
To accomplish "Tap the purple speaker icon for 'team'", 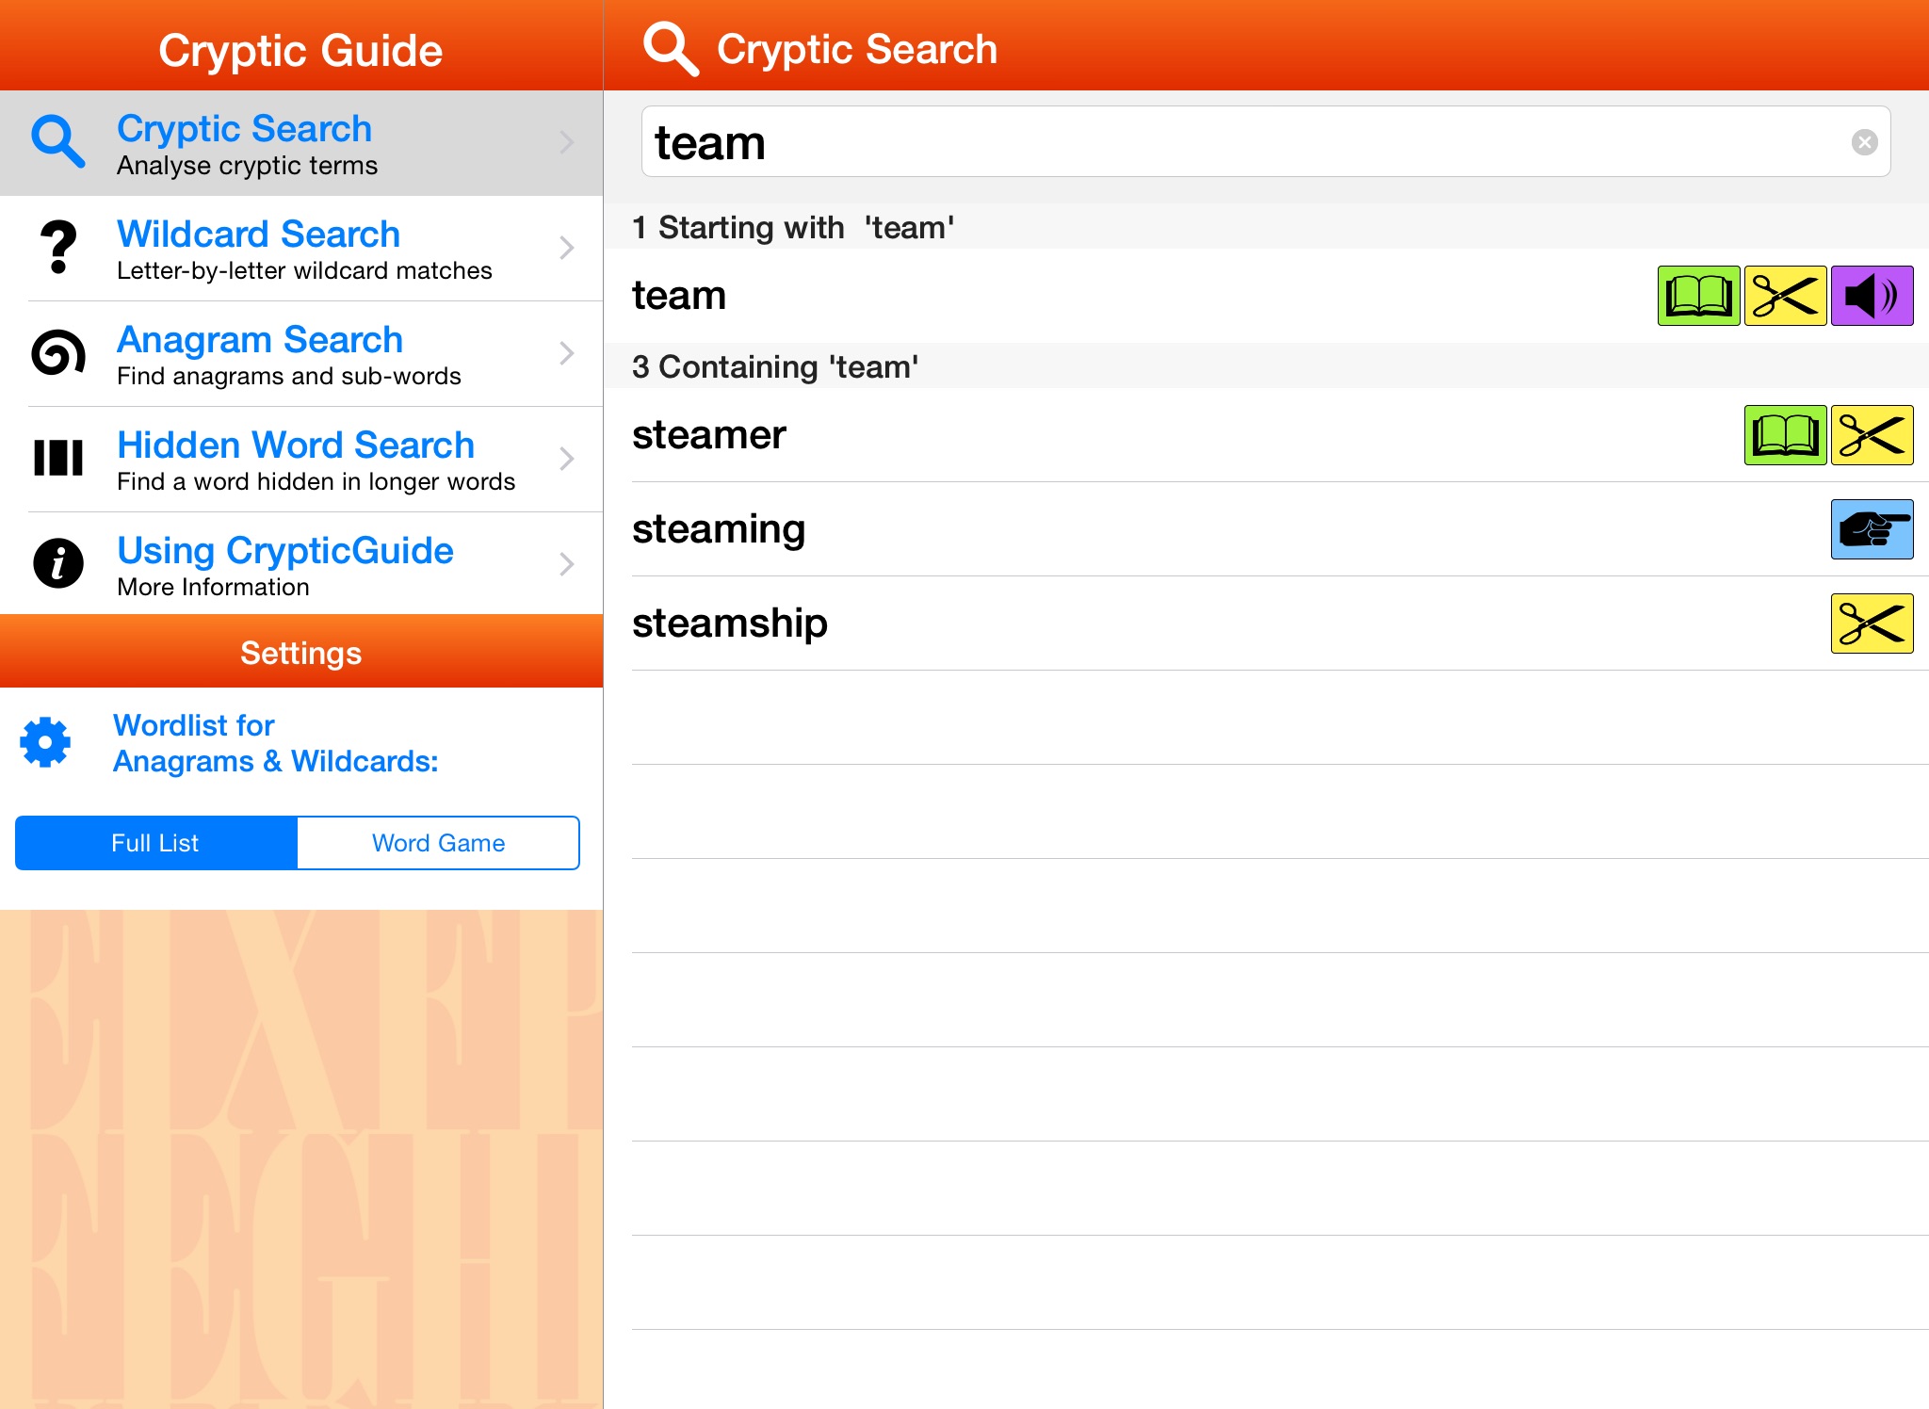I will point(1872,296).
